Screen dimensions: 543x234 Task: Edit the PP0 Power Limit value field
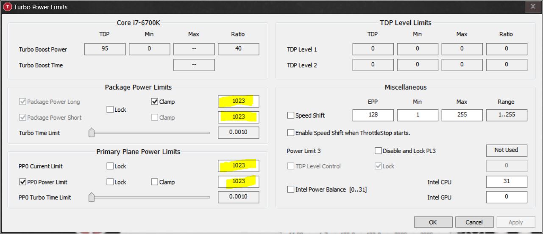(x=239, y=182)
